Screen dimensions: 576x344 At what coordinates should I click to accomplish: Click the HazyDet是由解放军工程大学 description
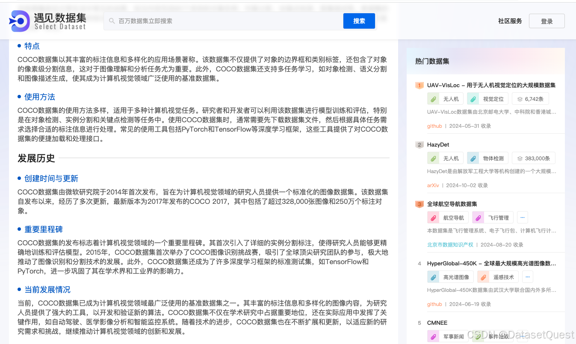(x=492, y=171)
